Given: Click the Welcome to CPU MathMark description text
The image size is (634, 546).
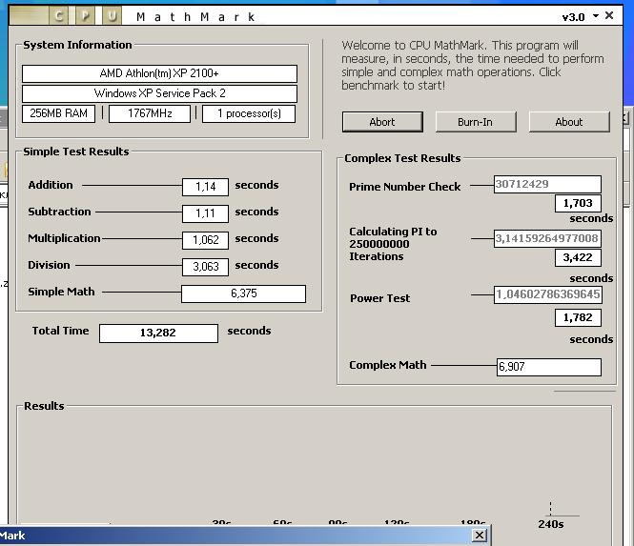Looking at the screenshot, I should (472, 65).
